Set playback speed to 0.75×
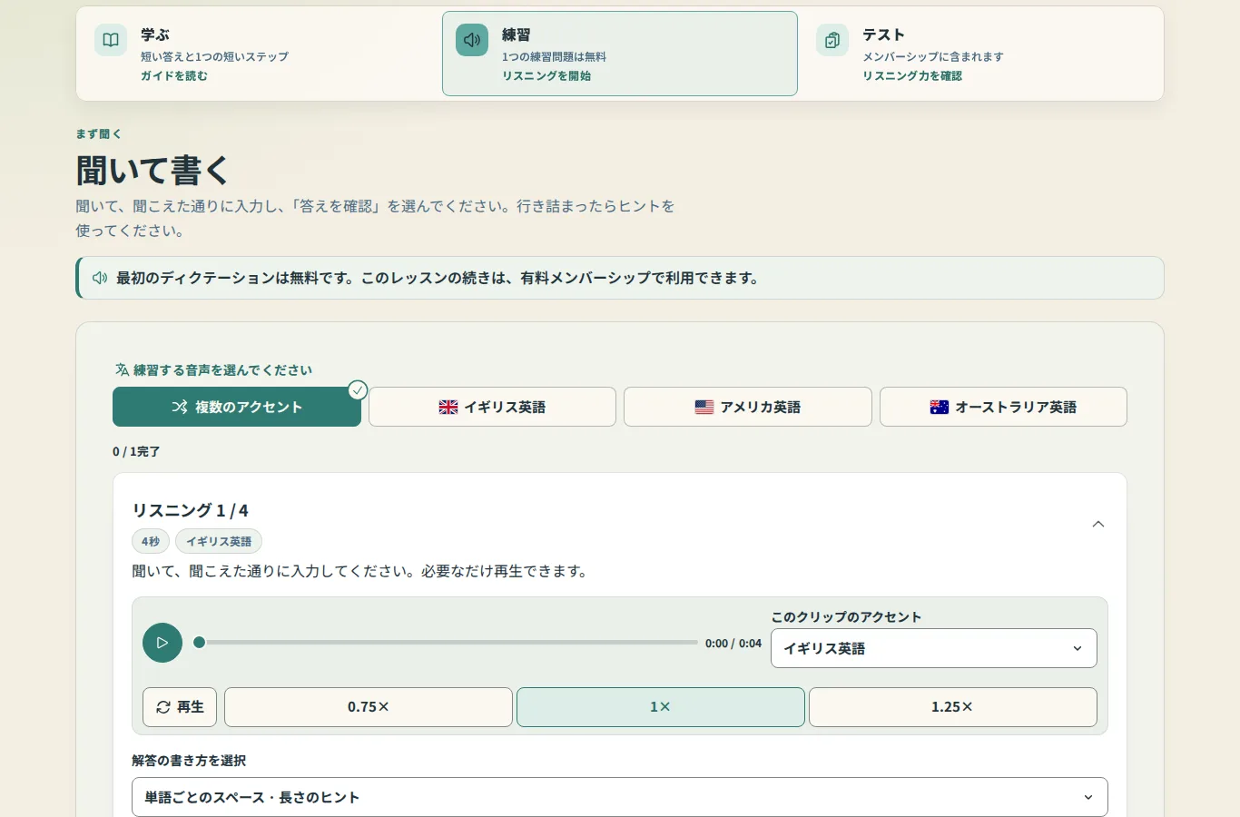The image size is (1240, 817). [369, 707]
